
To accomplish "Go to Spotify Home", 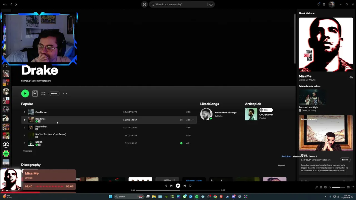I will coord(144,4).
